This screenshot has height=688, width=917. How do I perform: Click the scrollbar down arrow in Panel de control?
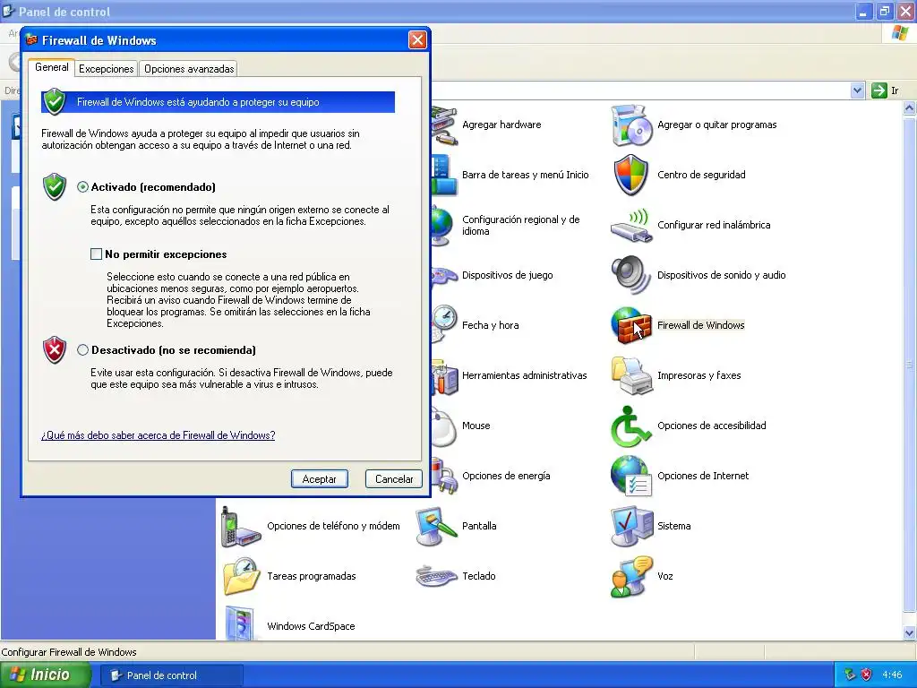tap(909, 633)
